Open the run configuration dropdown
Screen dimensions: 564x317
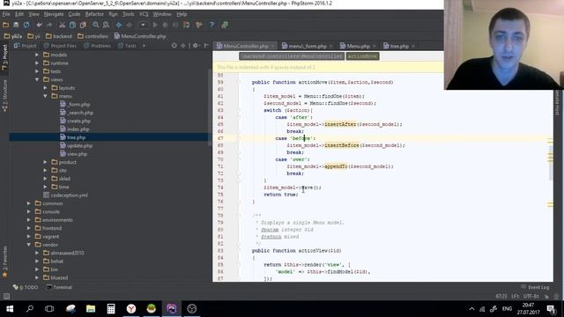tap(143, 25)
